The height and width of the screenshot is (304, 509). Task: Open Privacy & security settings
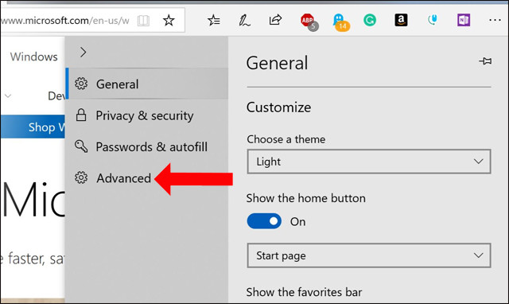(147, 115)
